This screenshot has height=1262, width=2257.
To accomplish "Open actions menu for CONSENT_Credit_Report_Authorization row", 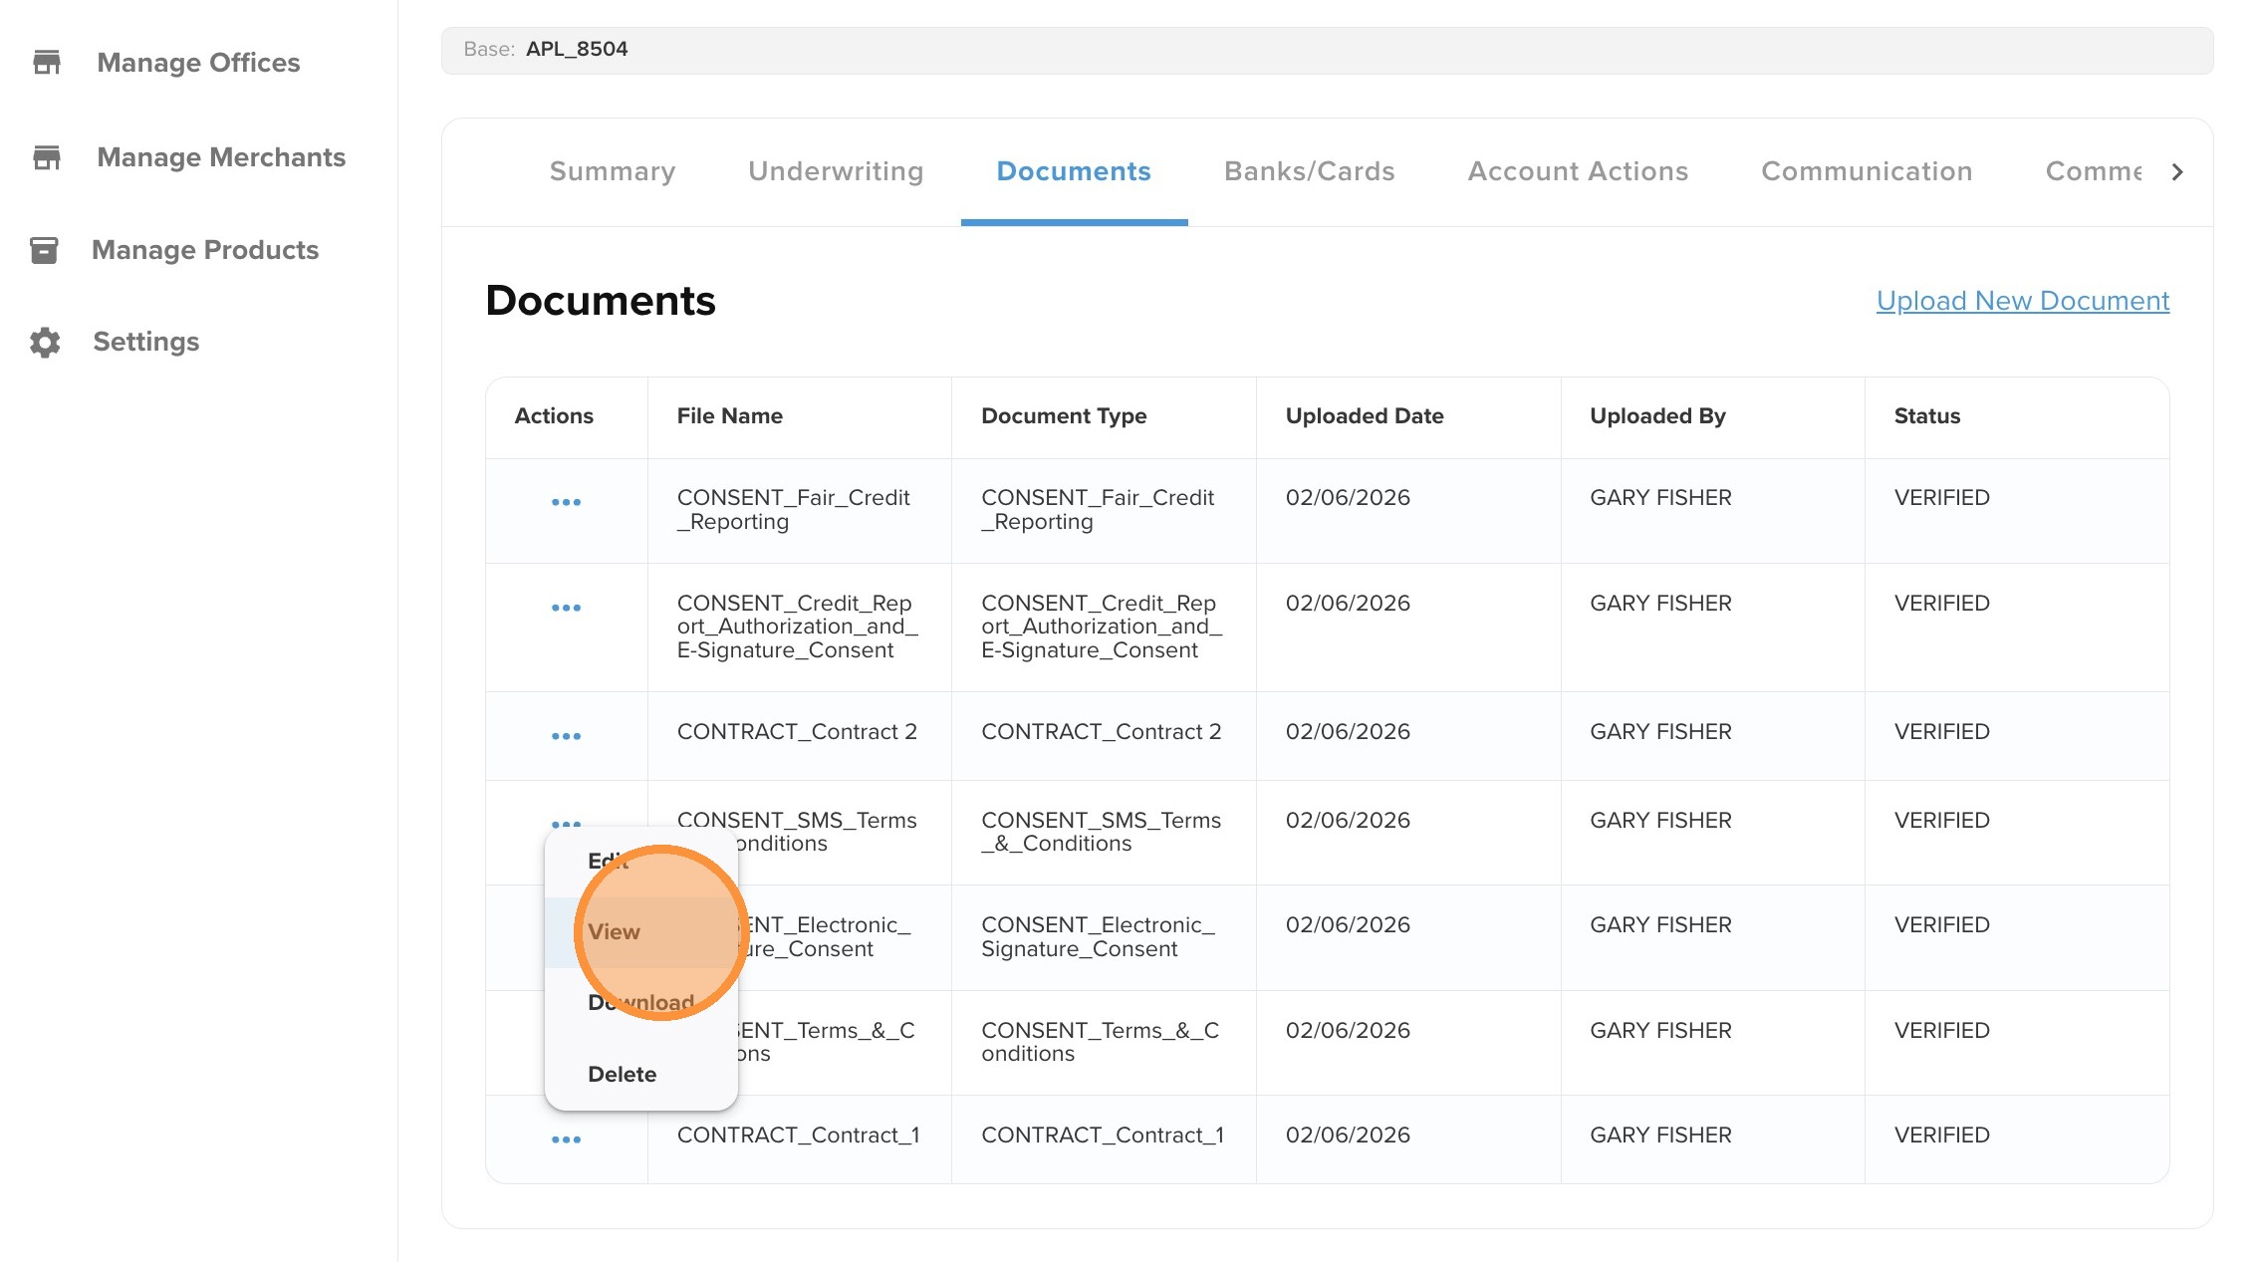I will (x=566, y=608).
